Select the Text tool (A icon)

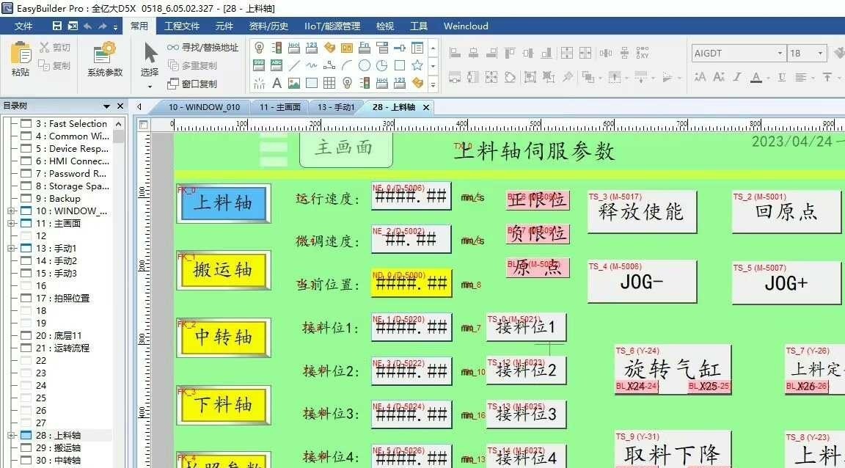pyautogui.click(x=277, y=82)
